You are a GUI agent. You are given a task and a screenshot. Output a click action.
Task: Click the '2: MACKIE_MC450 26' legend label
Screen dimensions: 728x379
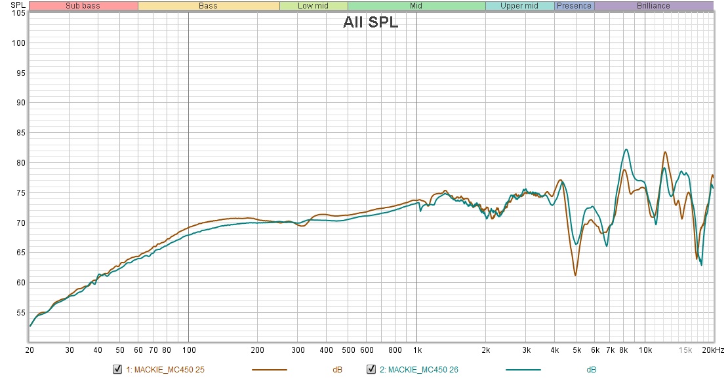coord(419,370)
